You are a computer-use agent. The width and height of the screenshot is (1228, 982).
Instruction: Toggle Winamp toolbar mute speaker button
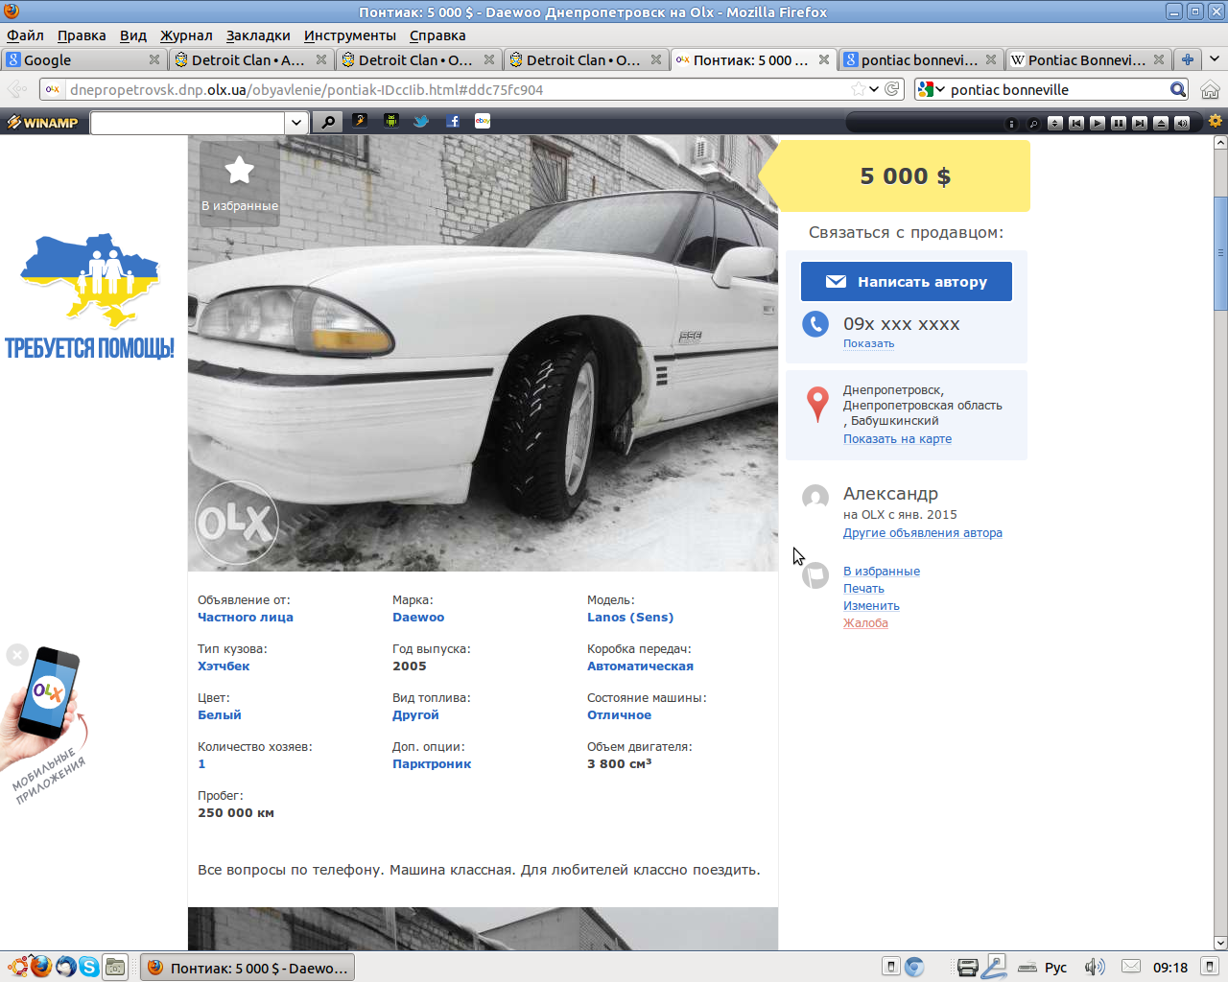[x=1182, y=123]
